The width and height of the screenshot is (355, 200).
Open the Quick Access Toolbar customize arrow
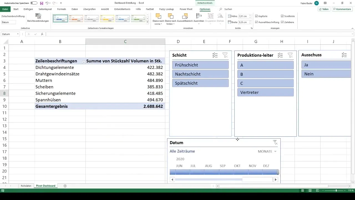point(60,3)
